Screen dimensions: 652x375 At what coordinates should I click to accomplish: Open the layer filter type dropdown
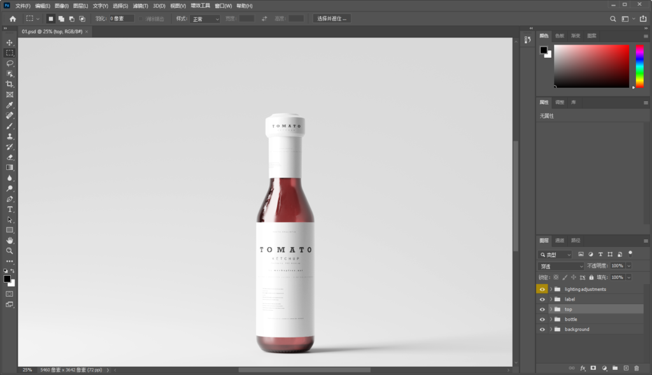click(x=555, y=255)
